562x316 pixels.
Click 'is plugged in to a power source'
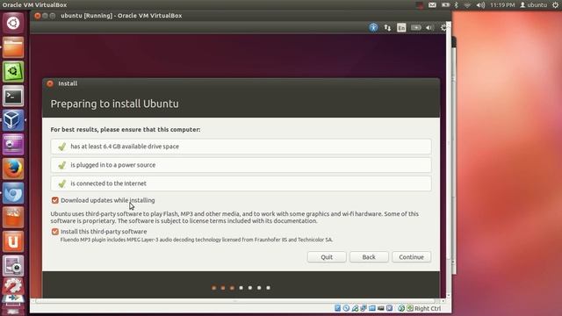click(241, 165)
